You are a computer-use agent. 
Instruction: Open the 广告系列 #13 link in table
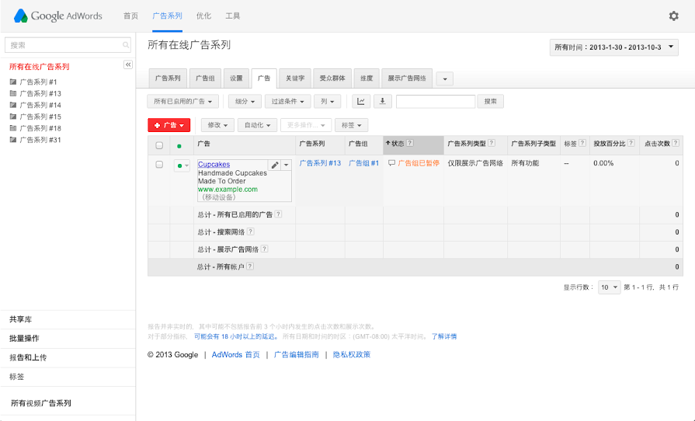(x=320, y=164)
